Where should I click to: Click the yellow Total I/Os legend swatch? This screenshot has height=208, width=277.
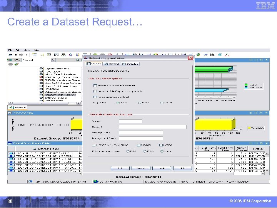[249, 128]
